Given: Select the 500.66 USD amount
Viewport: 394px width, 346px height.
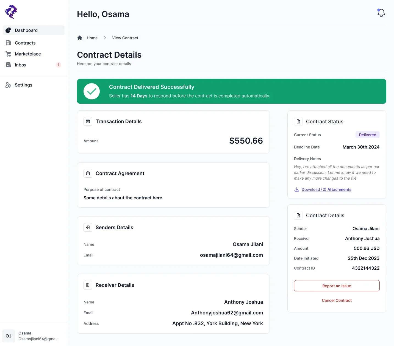Looking at the screenshot, I should [367, 248].
